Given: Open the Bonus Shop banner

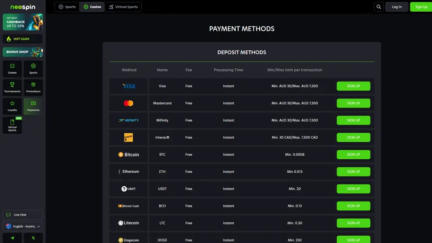Looking at the screenshot, I should pyautogui.click(x=22, y=52).
